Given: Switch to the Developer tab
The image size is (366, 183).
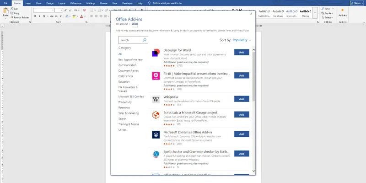Looking at the screenshot, I should click(x=127, y=3).
